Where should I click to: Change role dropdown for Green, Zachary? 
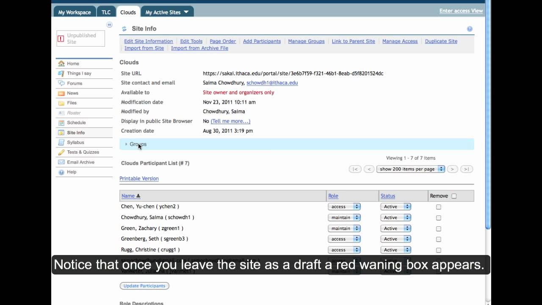[344, 228]
